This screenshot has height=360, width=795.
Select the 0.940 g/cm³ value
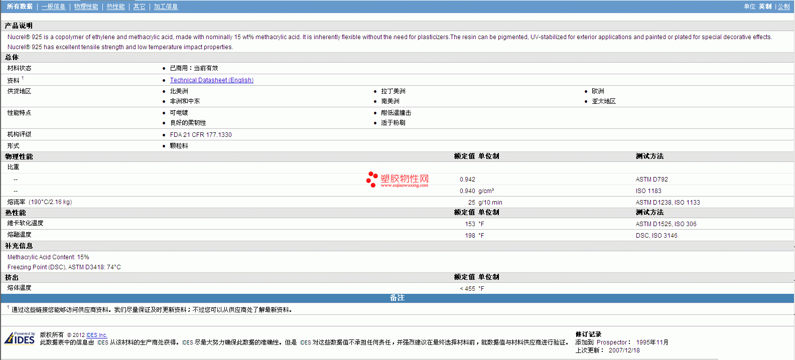[x=477, y=191]
